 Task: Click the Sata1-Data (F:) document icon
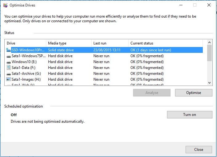pyautogui.click(x=9, y=68)
